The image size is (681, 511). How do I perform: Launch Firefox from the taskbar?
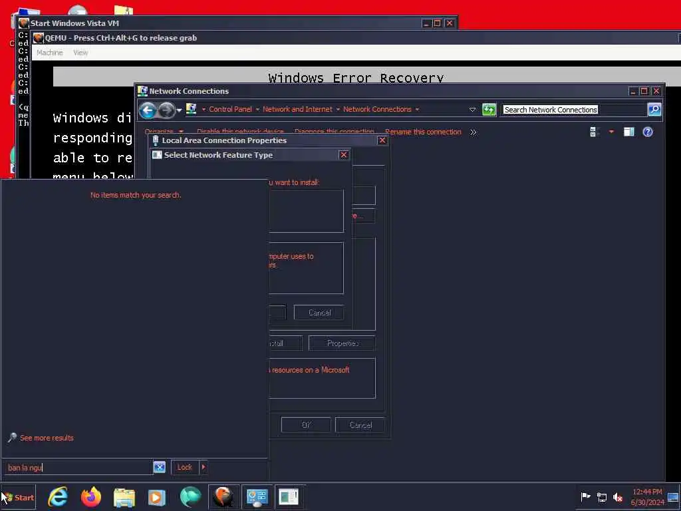pos(91,496)
